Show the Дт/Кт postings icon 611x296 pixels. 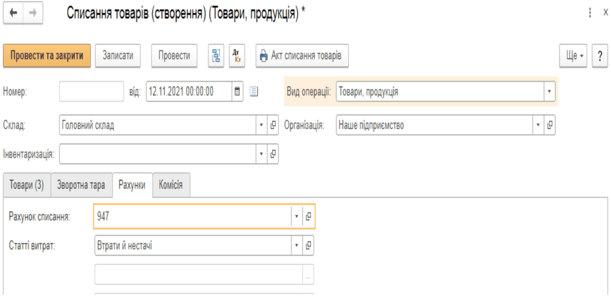(237, 55)
